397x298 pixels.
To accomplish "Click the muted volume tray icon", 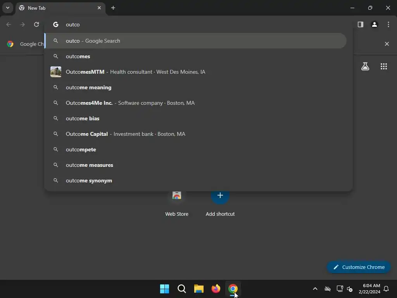I will tap(350, 289).
